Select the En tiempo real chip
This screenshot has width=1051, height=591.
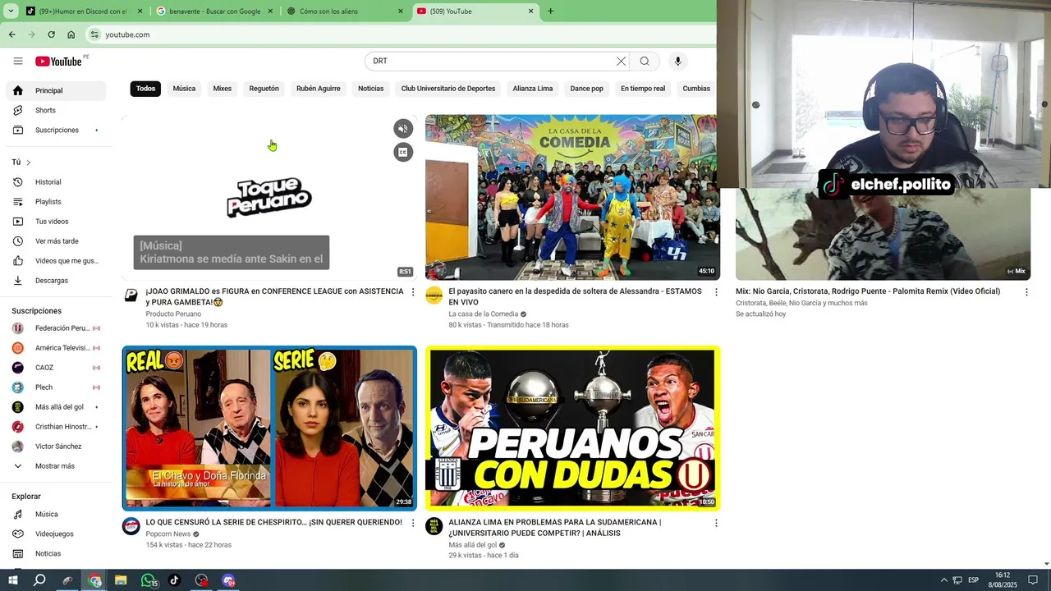click(643, 89)
